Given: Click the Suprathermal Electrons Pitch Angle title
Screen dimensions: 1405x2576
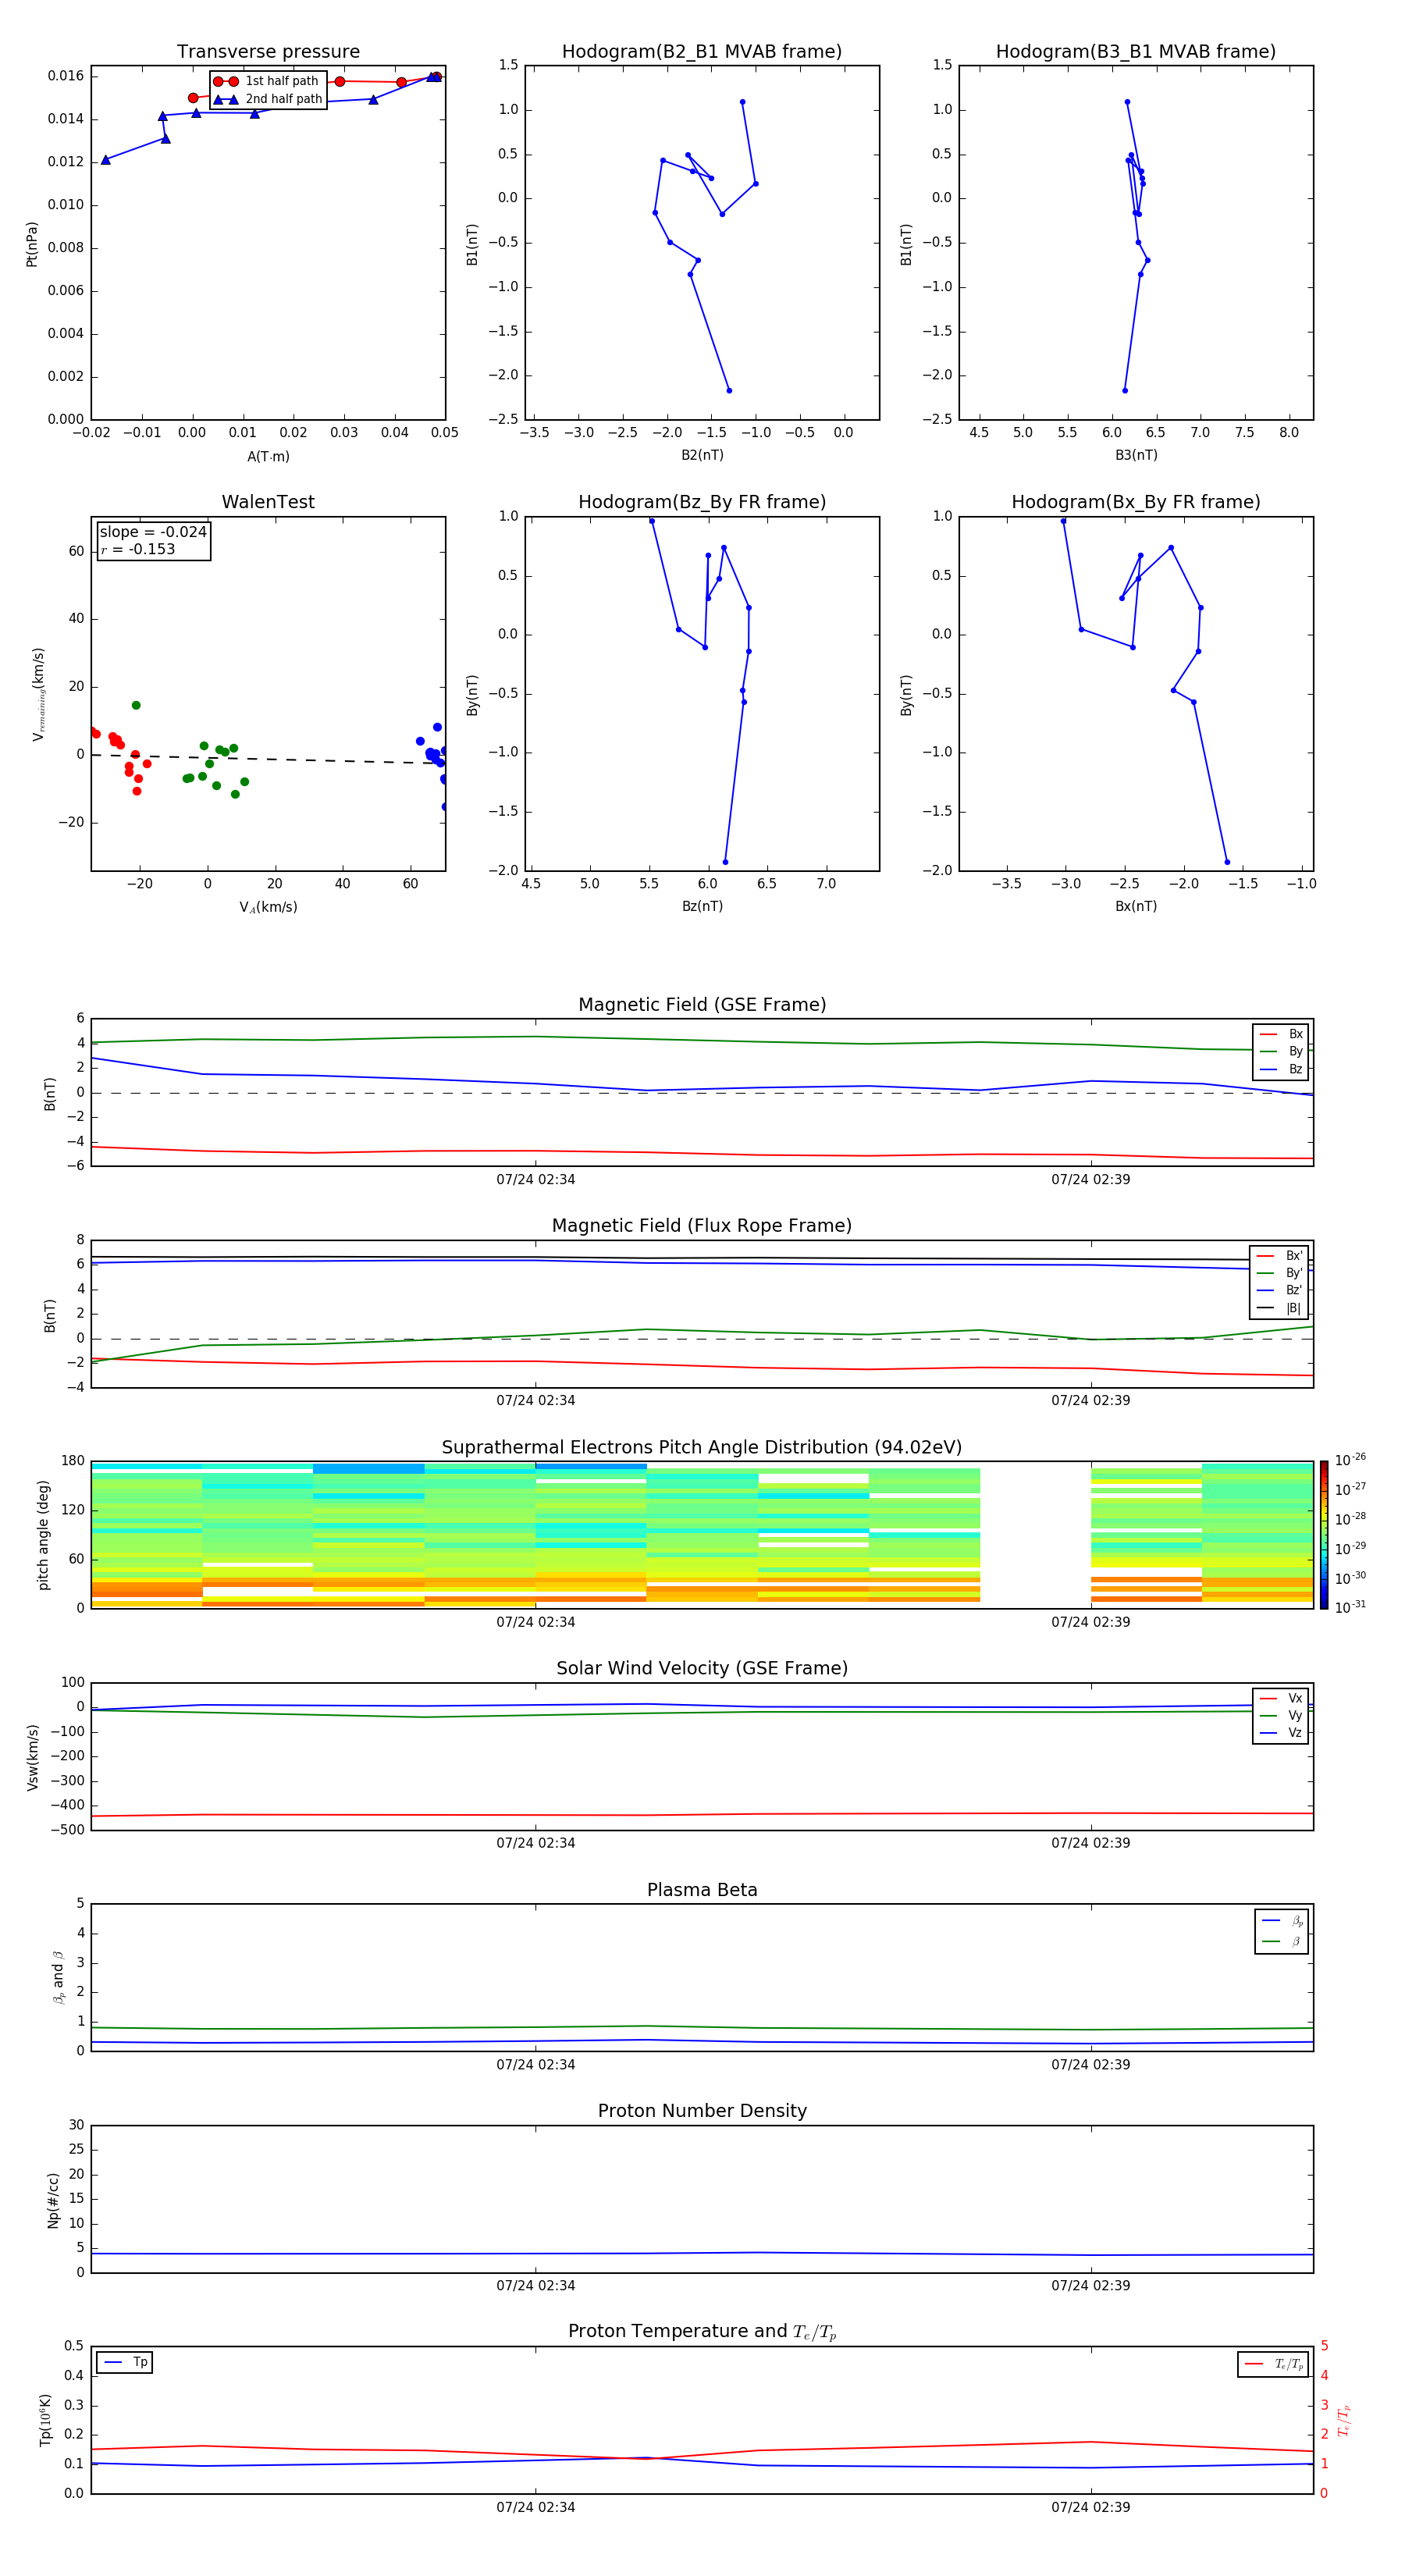Looking at the screenshot, I should pyautogui.click(x=702, y=1448).
